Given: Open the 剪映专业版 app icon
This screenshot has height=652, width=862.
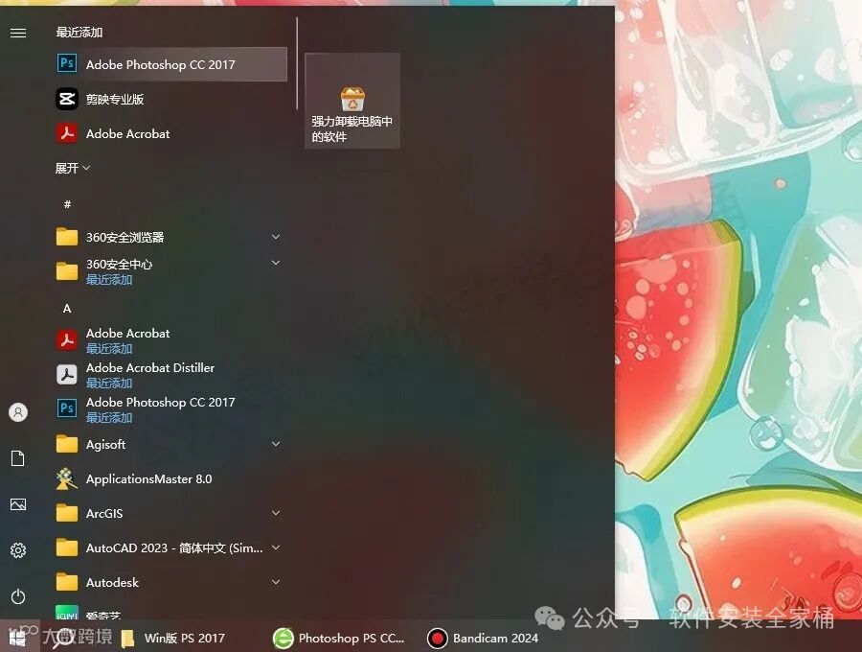Looking at the screenshot, I should point(67,99).
